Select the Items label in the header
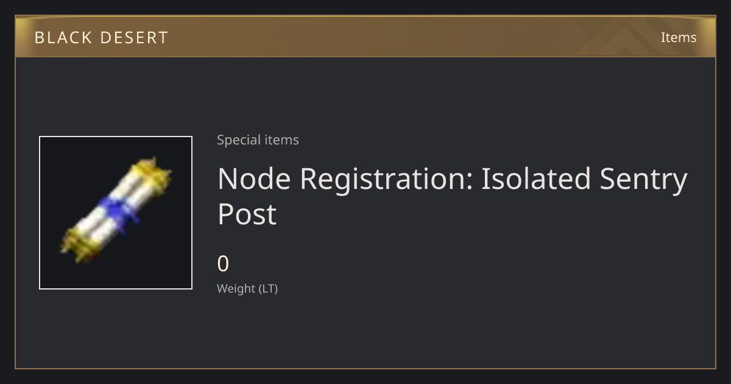 [x=679, y=37]
